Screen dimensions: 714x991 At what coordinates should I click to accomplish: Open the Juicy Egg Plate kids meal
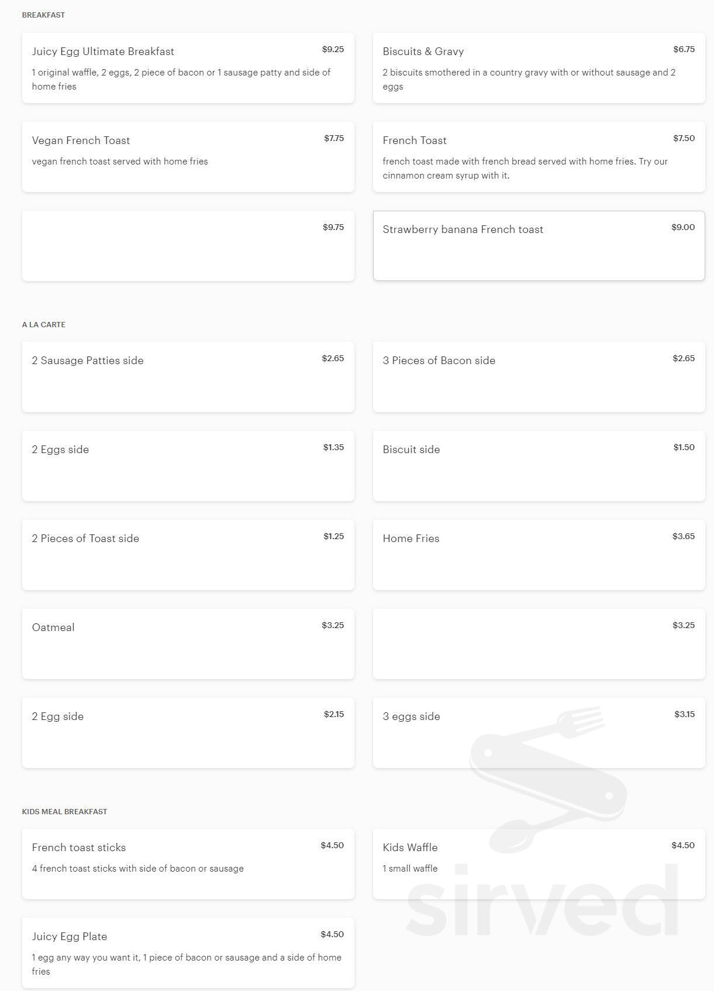pyautogui.click(x=188, y=953)
